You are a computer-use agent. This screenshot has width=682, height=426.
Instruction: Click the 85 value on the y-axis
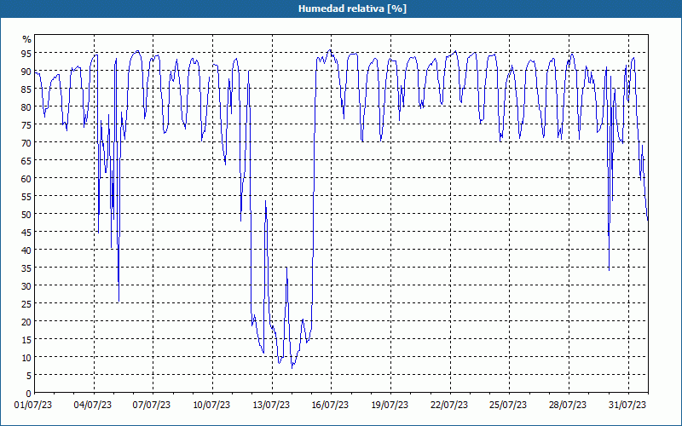(x=26, y=89)
